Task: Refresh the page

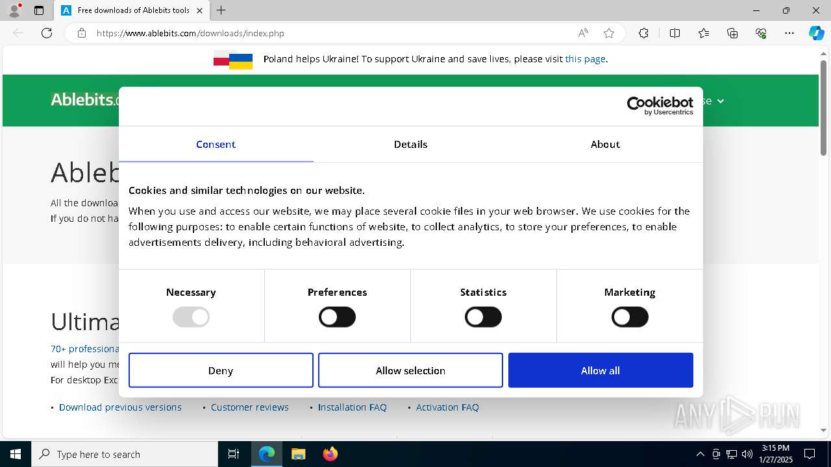Action: tap(47, 33)
